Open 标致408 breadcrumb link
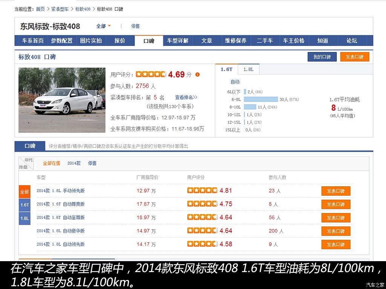Image resolution: width=386 pixels, height=289 pixels. tap(83, 9)
